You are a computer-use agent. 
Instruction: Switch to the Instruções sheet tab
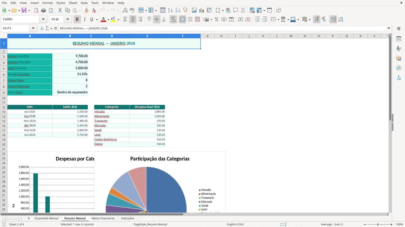click(x=128, y=218)
